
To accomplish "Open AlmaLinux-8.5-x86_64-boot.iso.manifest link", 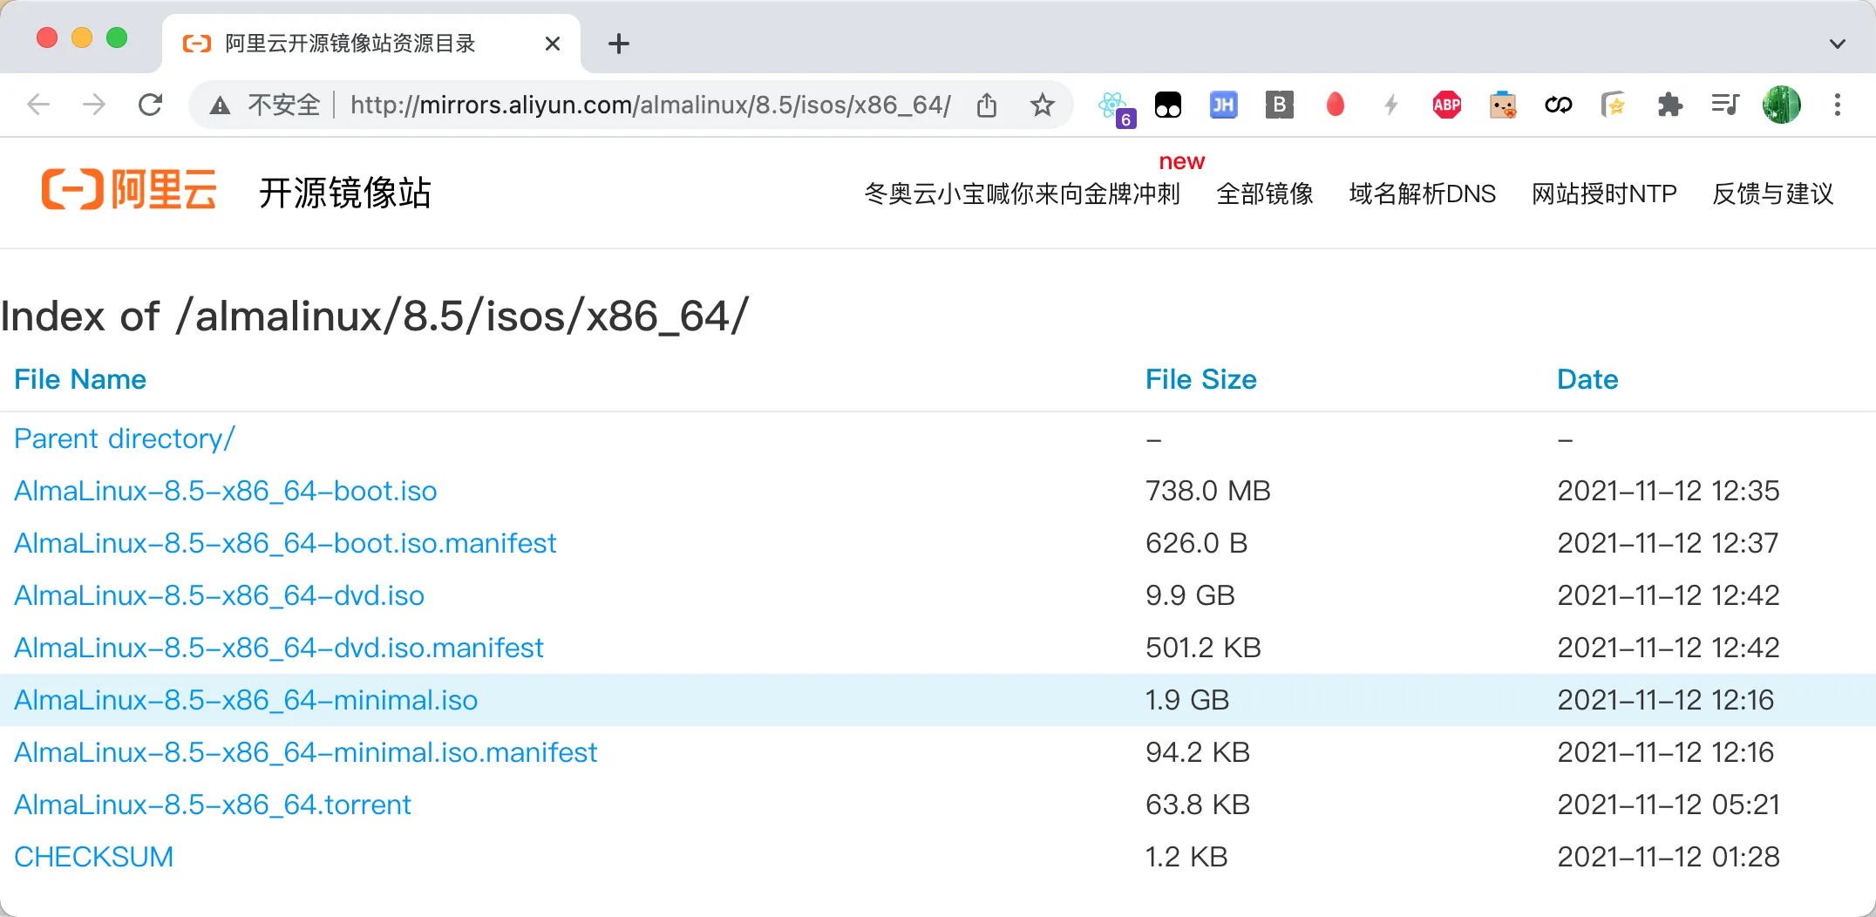I will coord(285,543).
